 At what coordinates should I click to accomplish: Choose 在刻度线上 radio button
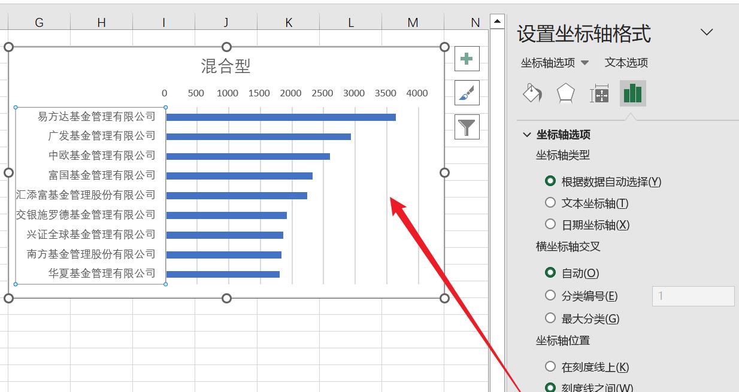[x=550, y=366]
